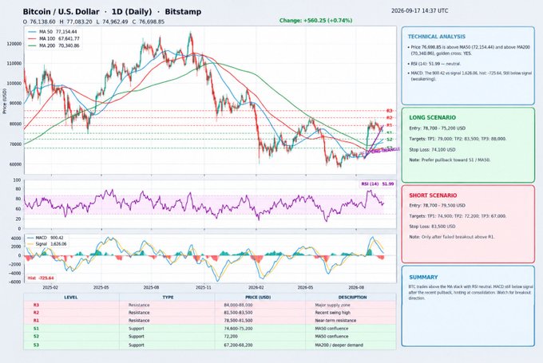Click the RSI (14): 51.99 — neutral bullet
Viewport: 543px width, 363px height.
pos(434,64)
